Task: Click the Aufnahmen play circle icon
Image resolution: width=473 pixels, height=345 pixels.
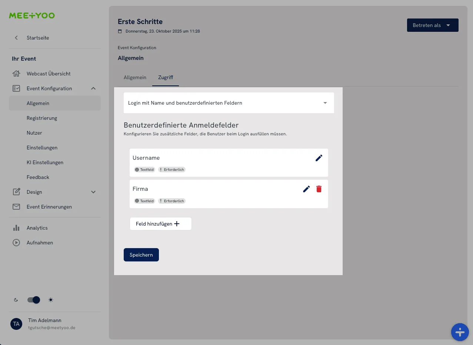Action: [x=16, y=243]
